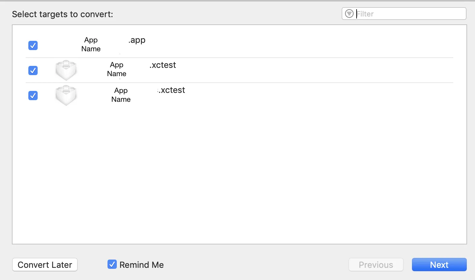Click the filter icon in the search field

(349, 14)
